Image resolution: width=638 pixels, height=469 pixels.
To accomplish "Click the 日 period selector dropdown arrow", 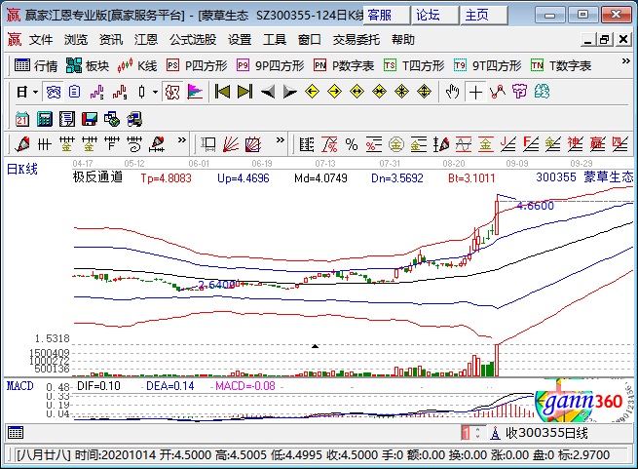I will coord(35,92).
